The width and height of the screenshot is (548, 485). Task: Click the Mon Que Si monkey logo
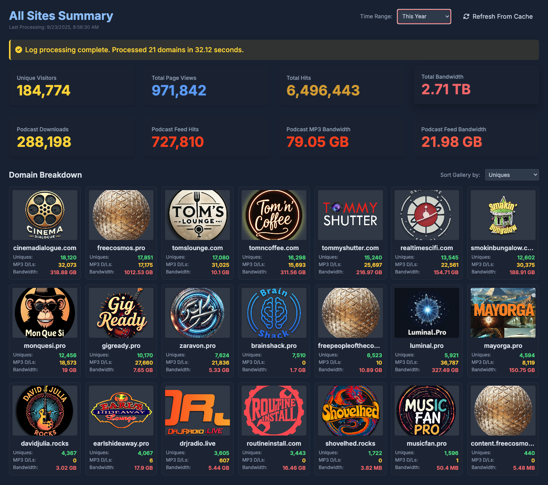45,313
